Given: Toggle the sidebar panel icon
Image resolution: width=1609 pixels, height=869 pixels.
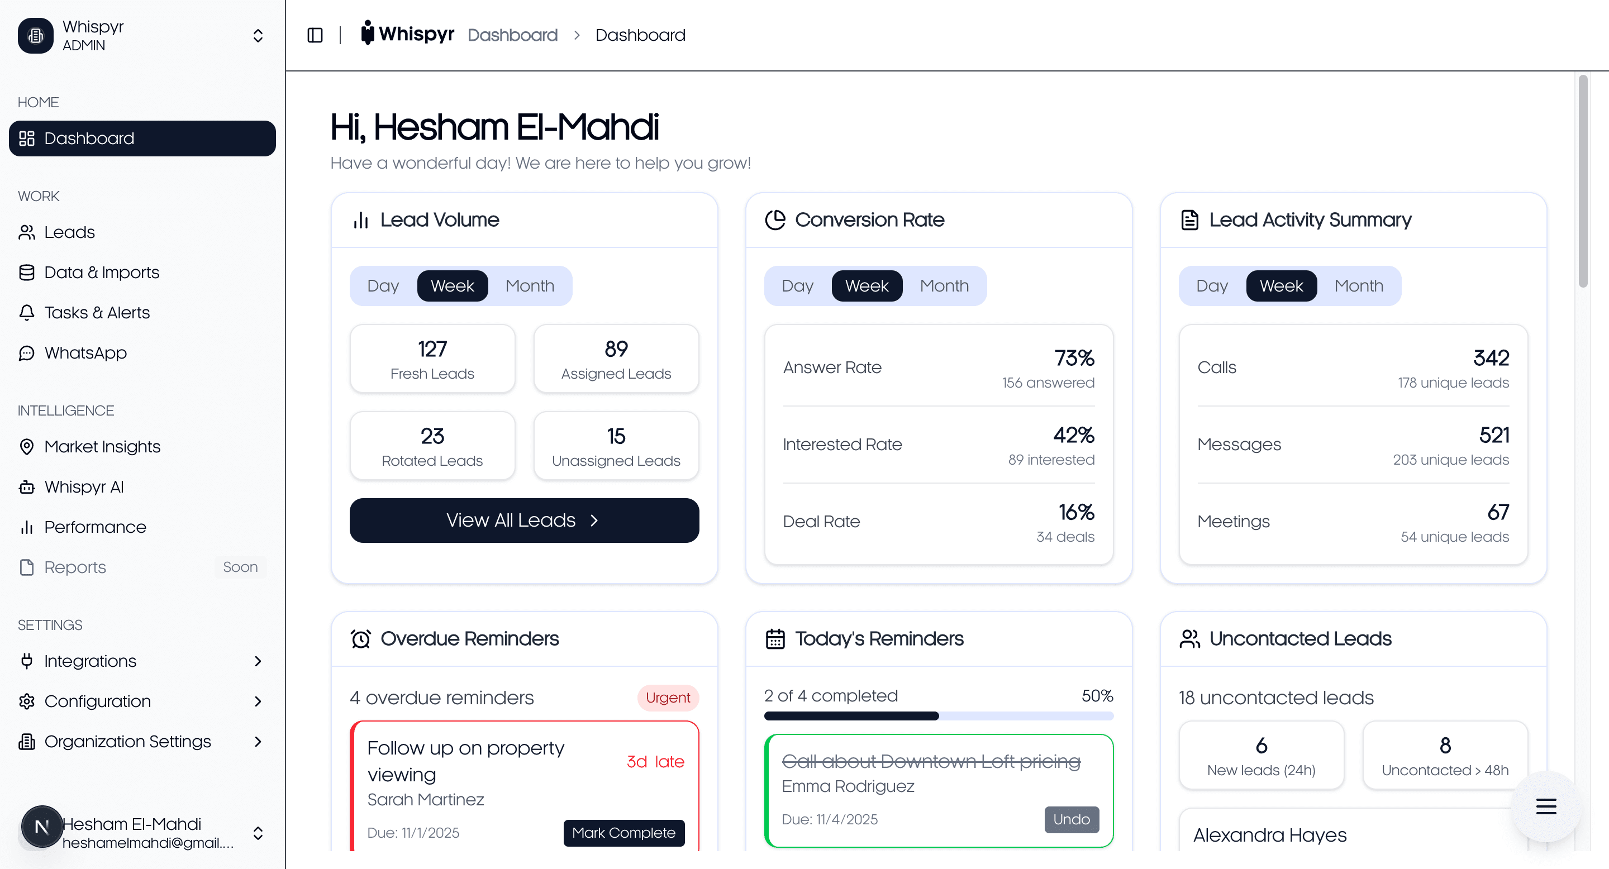Looking at the screenshot, I should point(315,35).
